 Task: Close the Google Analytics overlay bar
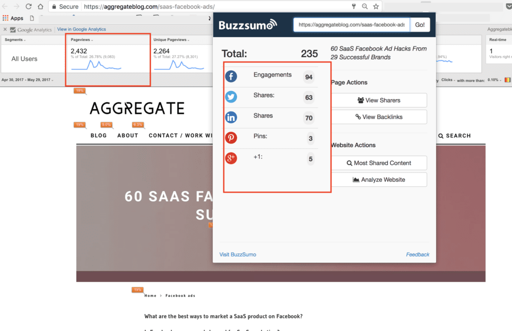5,29
